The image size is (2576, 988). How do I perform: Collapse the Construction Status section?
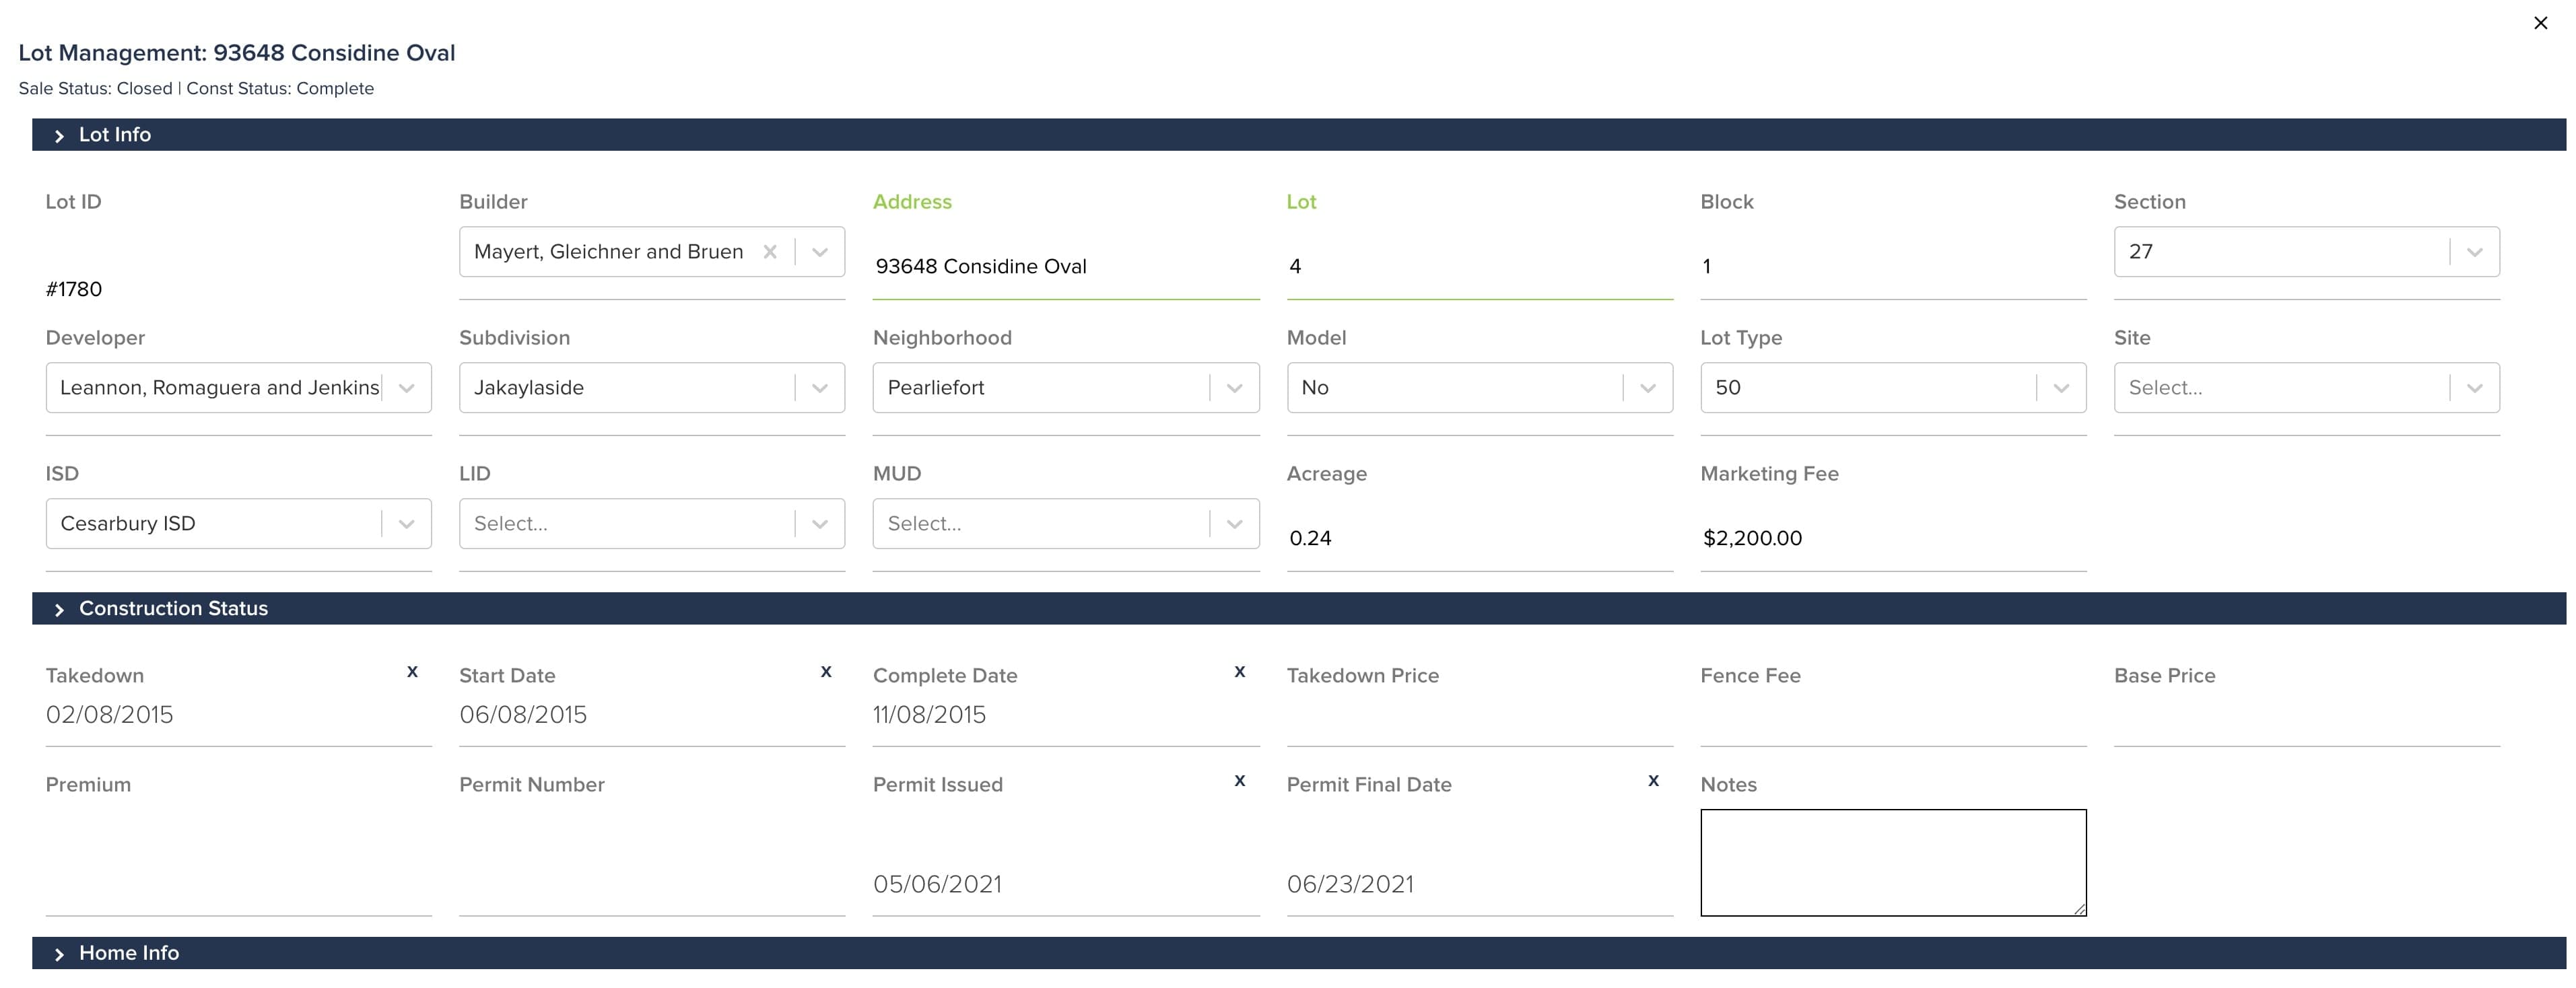tap(59, 610)
